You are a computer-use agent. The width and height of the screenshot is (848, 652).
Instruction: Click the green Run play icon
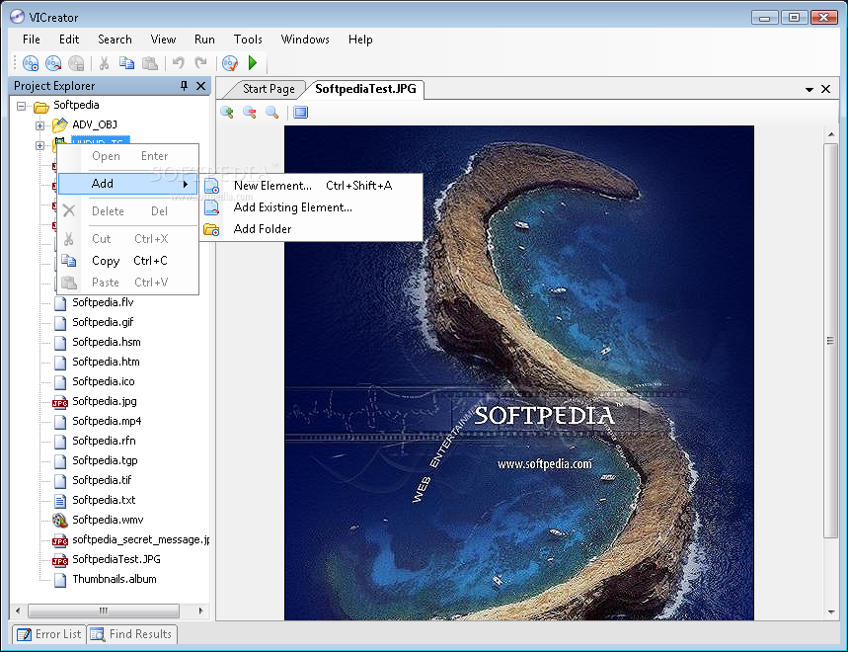pos(253,63)
